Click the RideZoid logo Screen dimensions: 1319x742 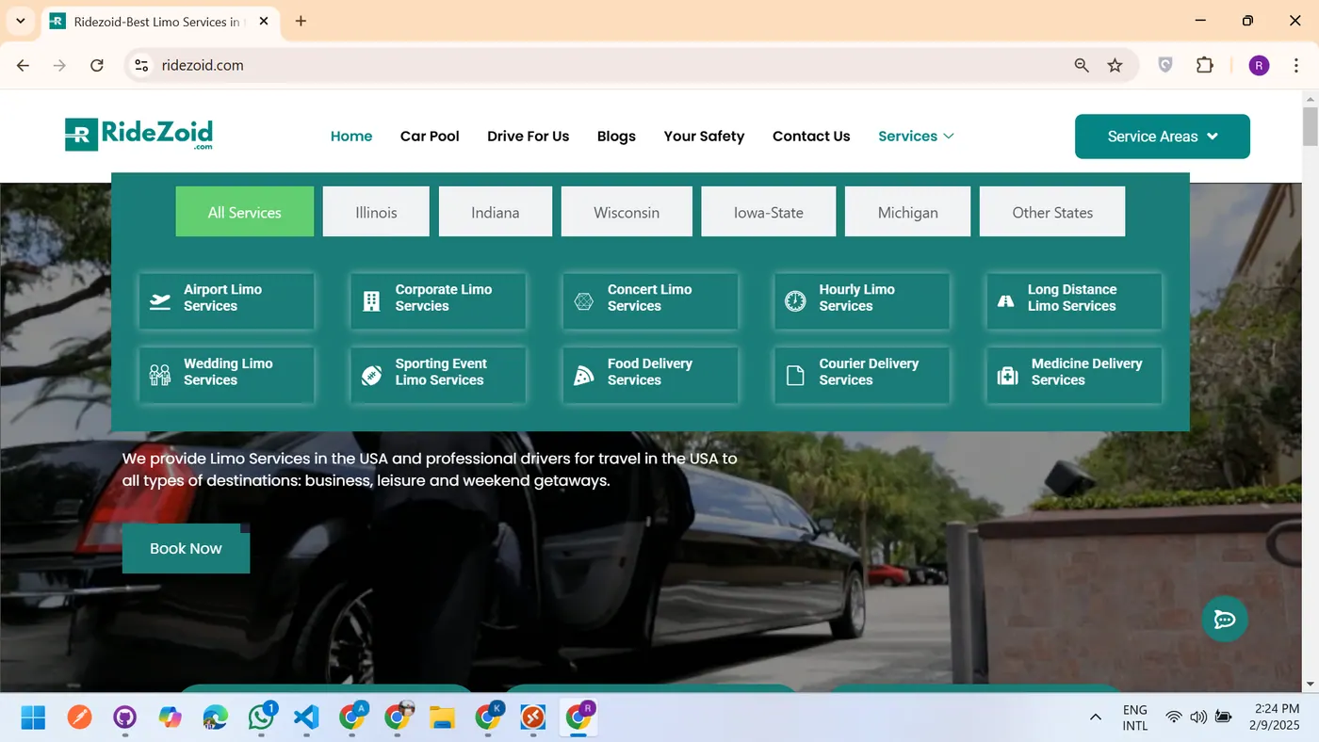[139, 135]
